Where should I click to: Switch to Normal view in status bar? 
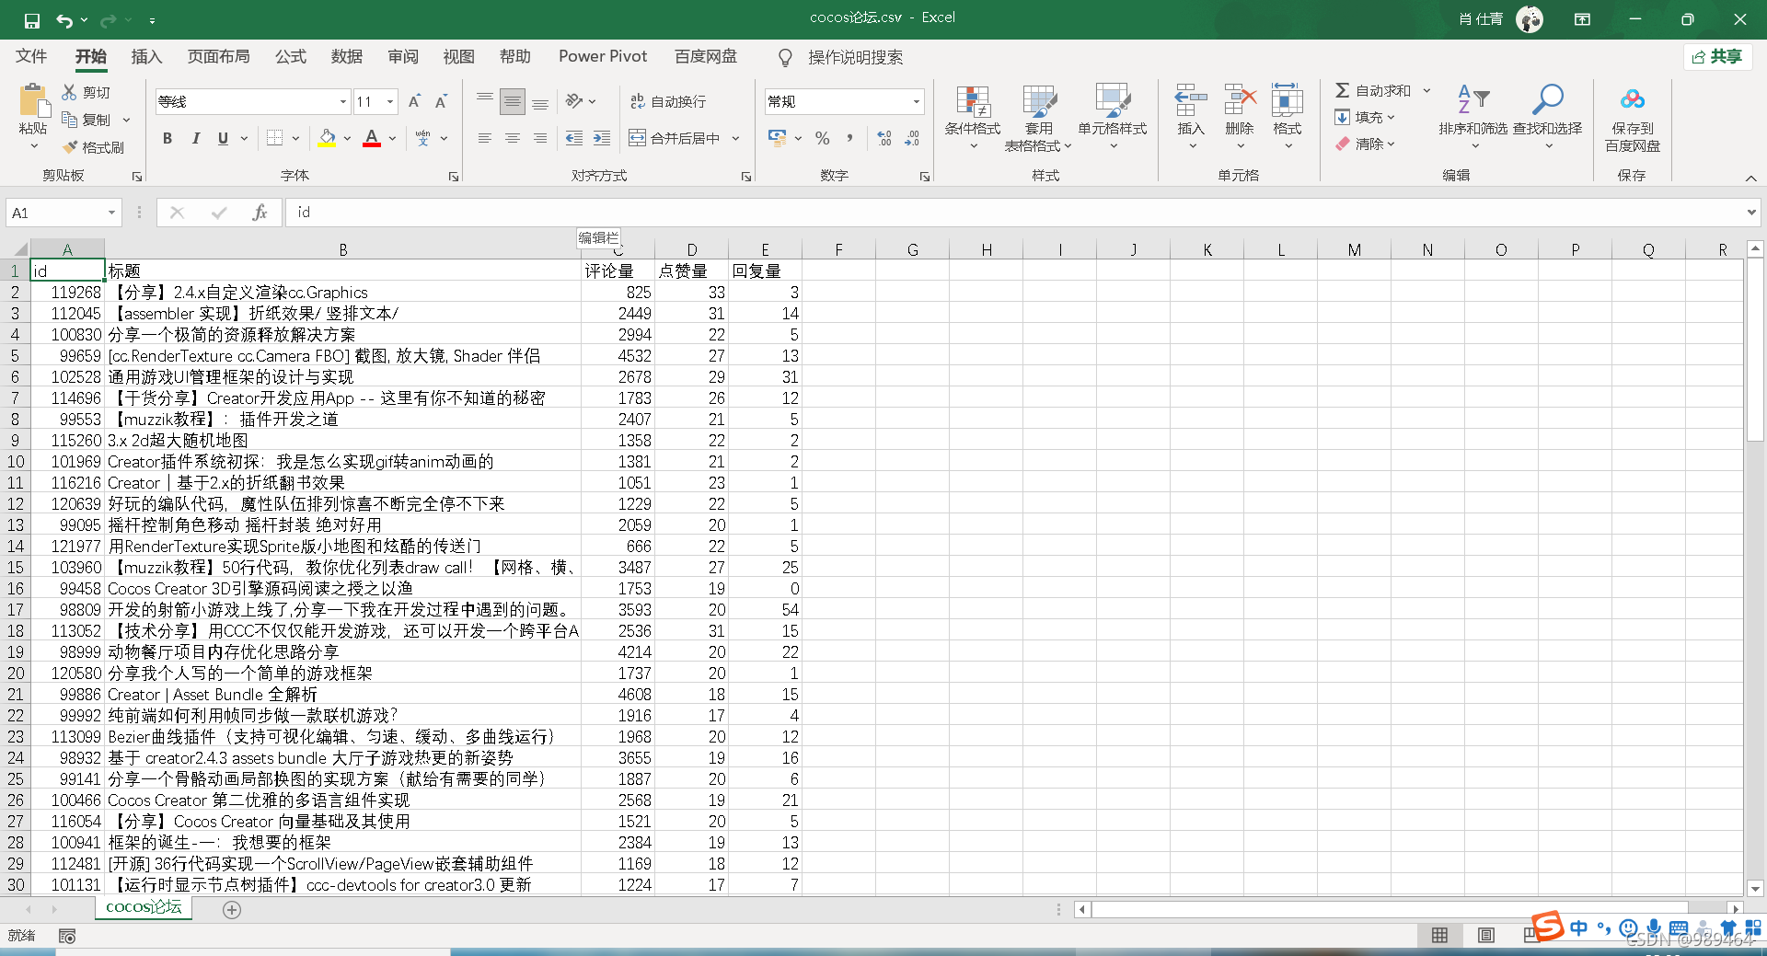[x=1440, y=935]
